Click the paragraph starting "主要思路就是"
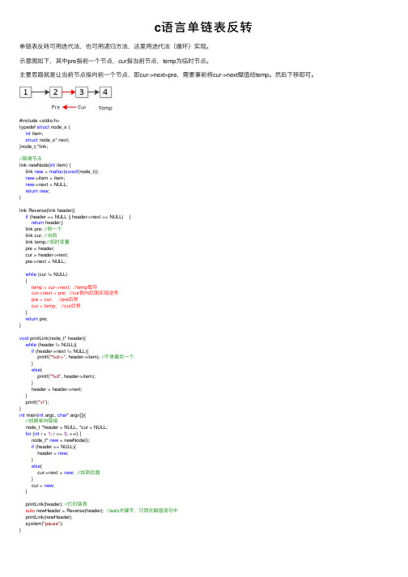408x577 pixels. coord(168,74)
